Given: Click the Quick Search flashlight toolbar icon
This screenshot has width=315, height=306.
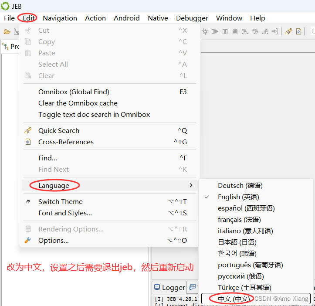Looking at the screenshot, I should pyautogui.click(x=288, y=31).
